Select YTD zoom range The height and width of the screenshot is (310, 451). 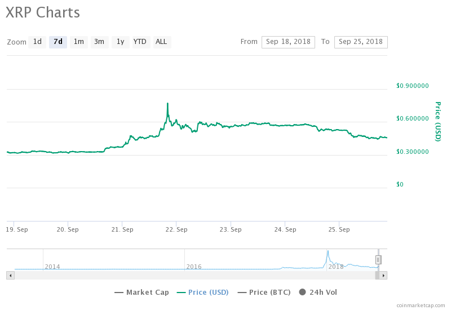140,42
